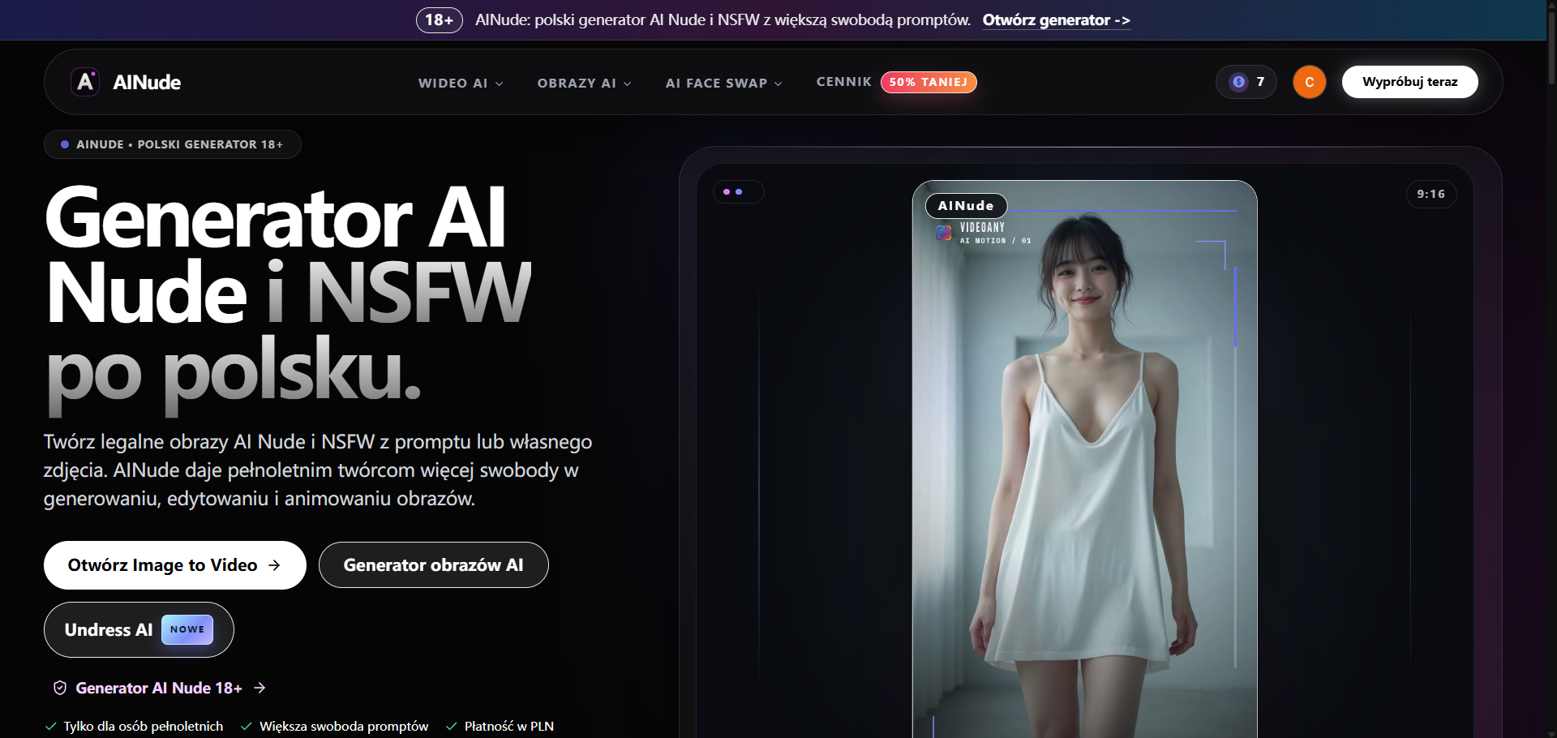Click the two-dot indicator in preview panel
The image size is (1557, 738).
click(737, 192)
